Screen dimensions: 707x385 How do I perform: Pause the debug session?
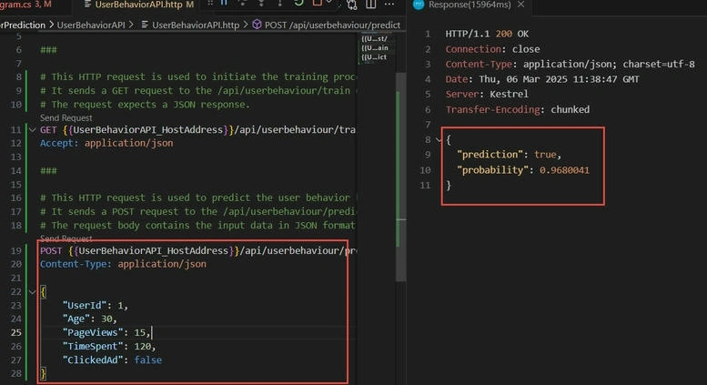tap(224, 3)
